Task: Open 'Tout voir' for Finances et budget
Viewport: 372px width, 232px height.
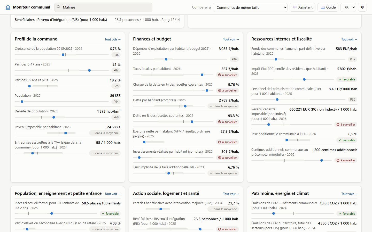Action: [231, 39]
